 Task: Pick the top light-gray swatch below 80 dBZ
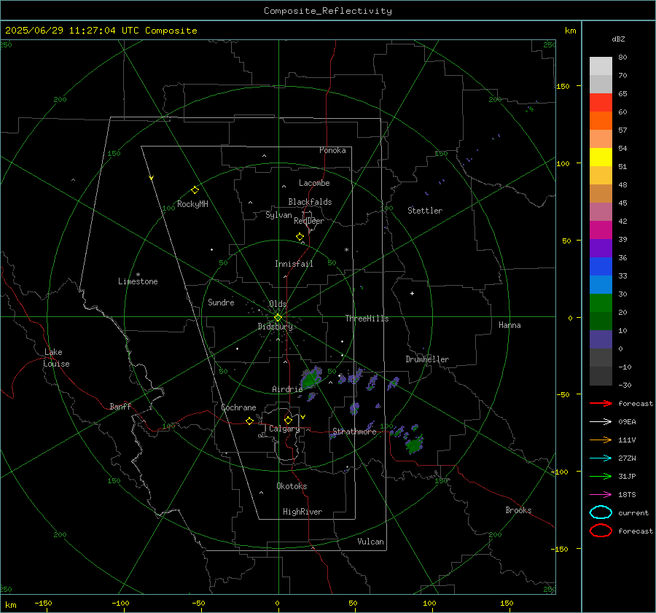tap(601, 66)
